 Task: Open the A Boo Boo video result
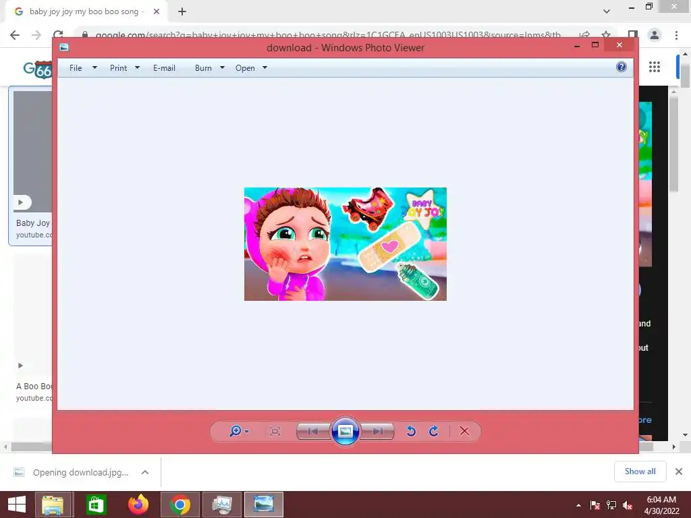[34, 386]
